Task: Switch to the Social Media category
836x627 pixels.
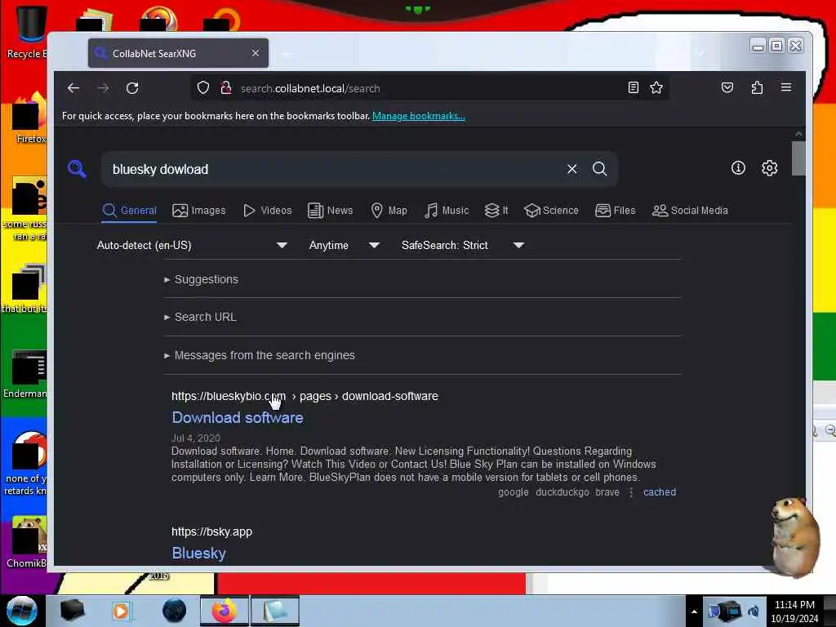Action: tap(690, 211)
